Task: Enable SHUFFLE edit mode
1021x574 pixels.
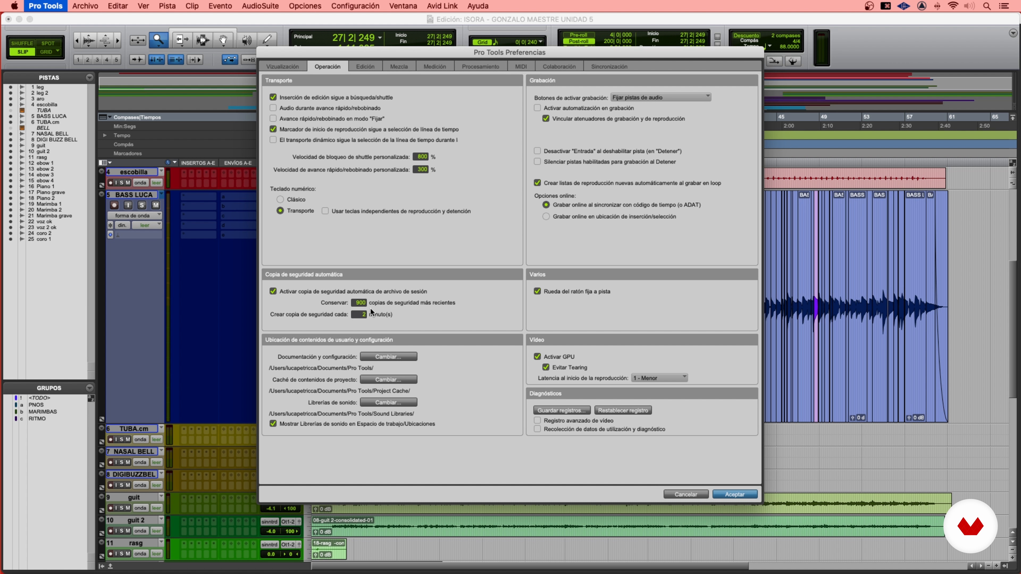Action: click(22, 43)
